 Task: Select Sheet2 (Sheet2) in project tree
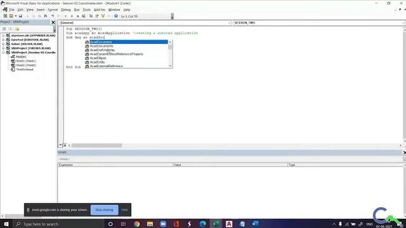(x=26, y=65)
